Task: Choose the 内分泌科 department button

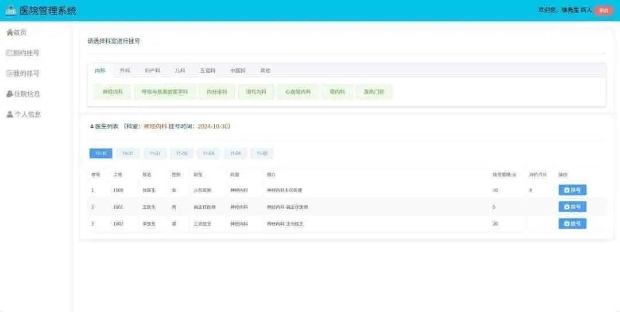Action: coord(217,92)
